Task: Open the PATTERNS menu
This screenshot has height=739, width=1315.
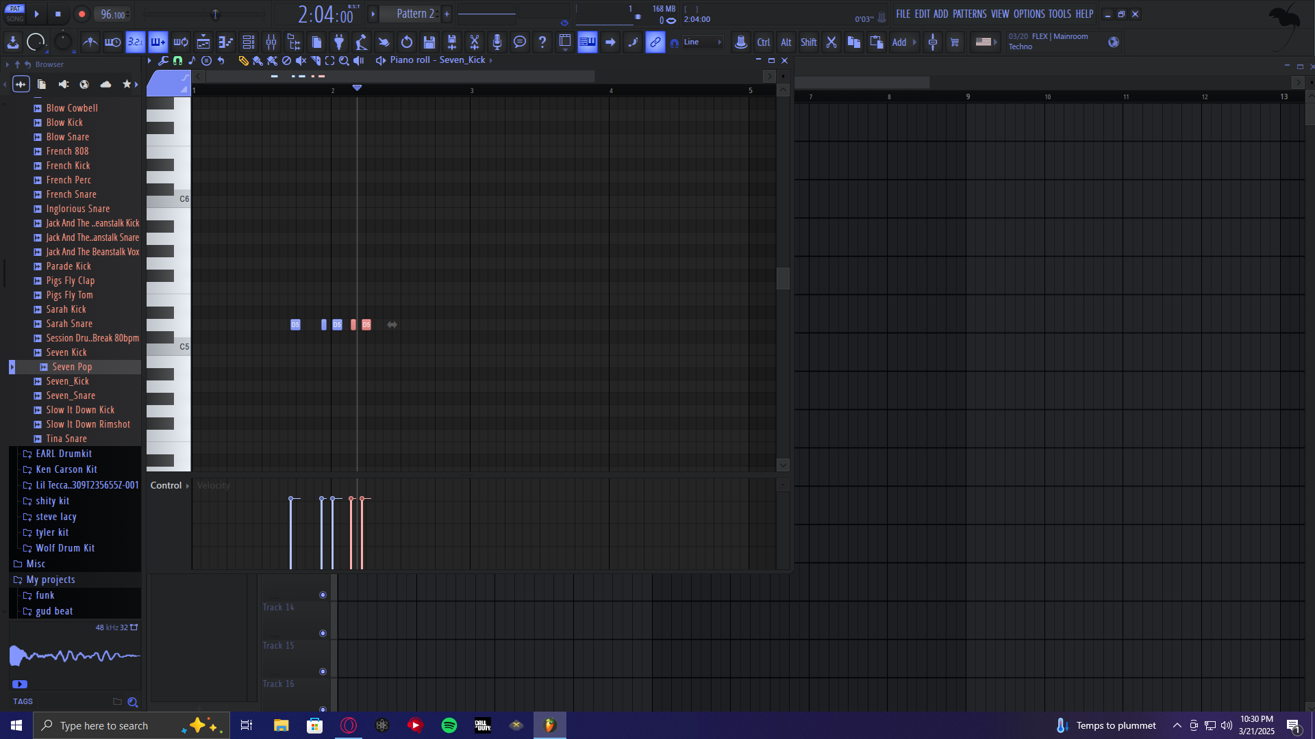Action: click(x=969, y=14)
